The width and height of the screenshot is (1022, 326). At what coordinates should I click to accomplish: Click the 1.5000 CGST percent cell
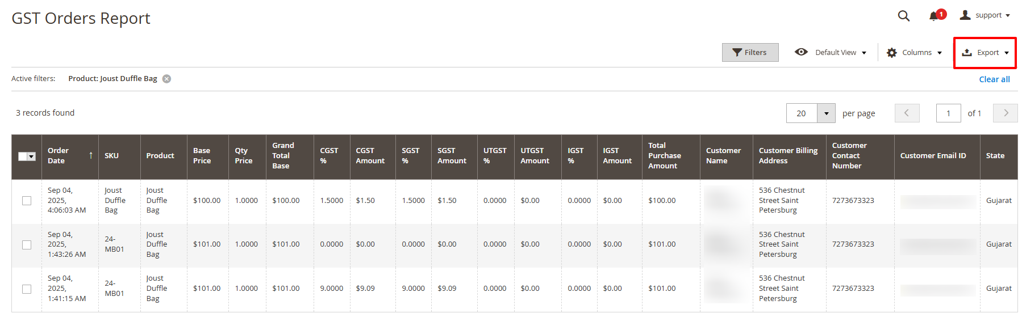coord(332,201)
